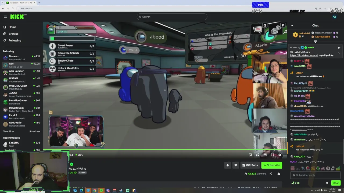Open WATAN channel in Following list
Image resolution: width=344 pixels, height=193 pixels.
[x=21, y=80]
